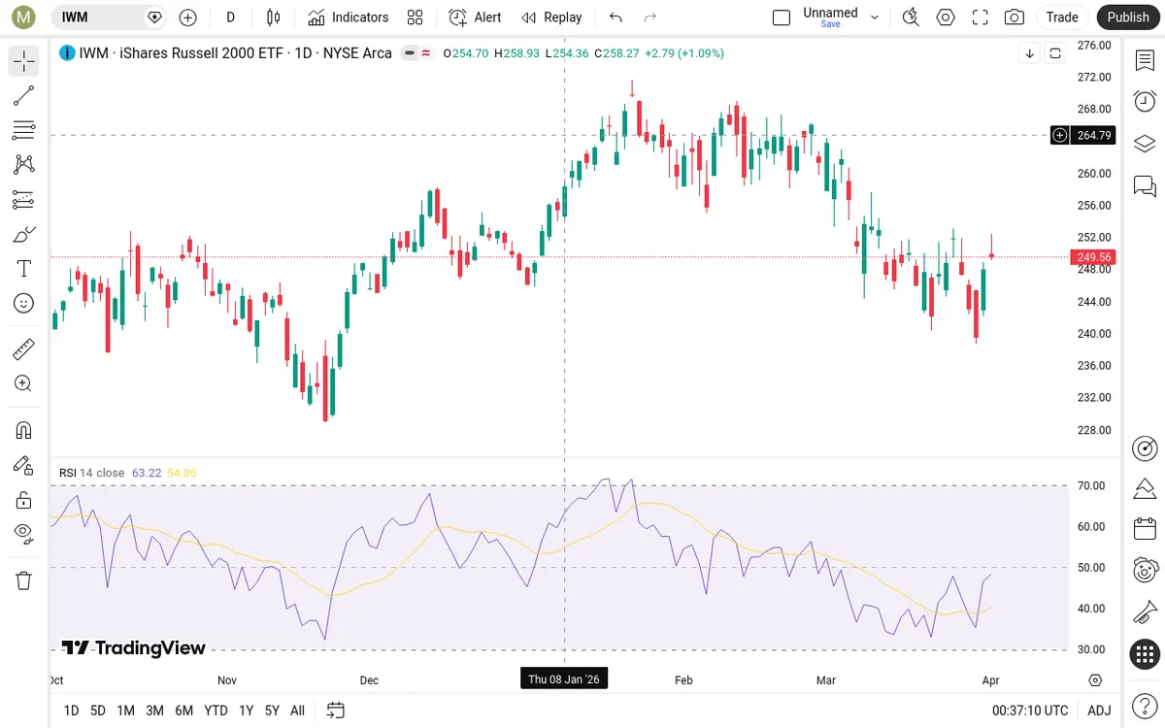
Task: Select the 1D time range
Action: pos(71,711)
